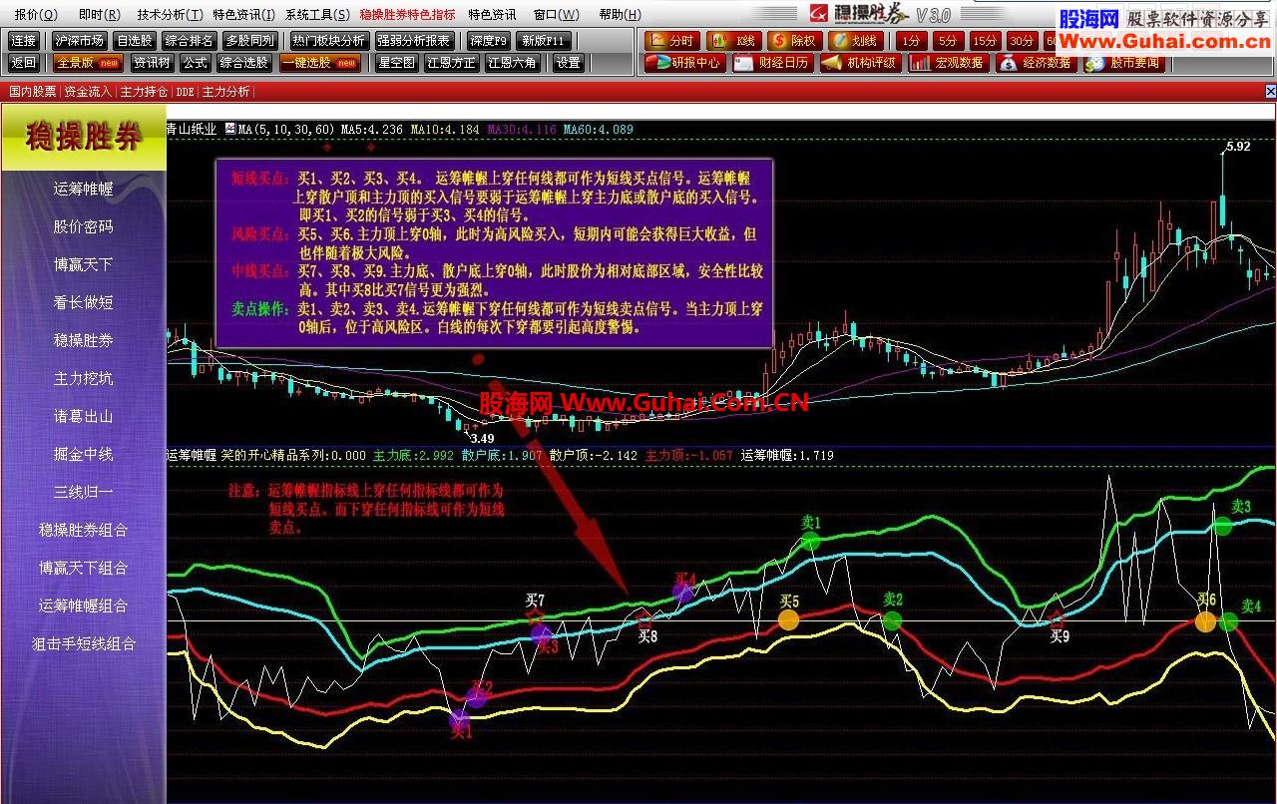Click the small icon beside MA(5,10,30,60)
Image resolution: width=1277 pixels, height=804 pixels.
229,129
